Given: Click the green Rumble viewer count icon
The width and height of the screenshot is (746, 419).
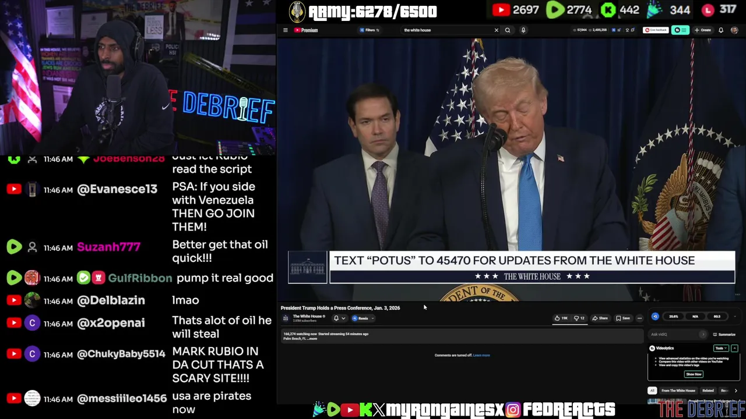Looking at the screenshot, I should point(554,10).
